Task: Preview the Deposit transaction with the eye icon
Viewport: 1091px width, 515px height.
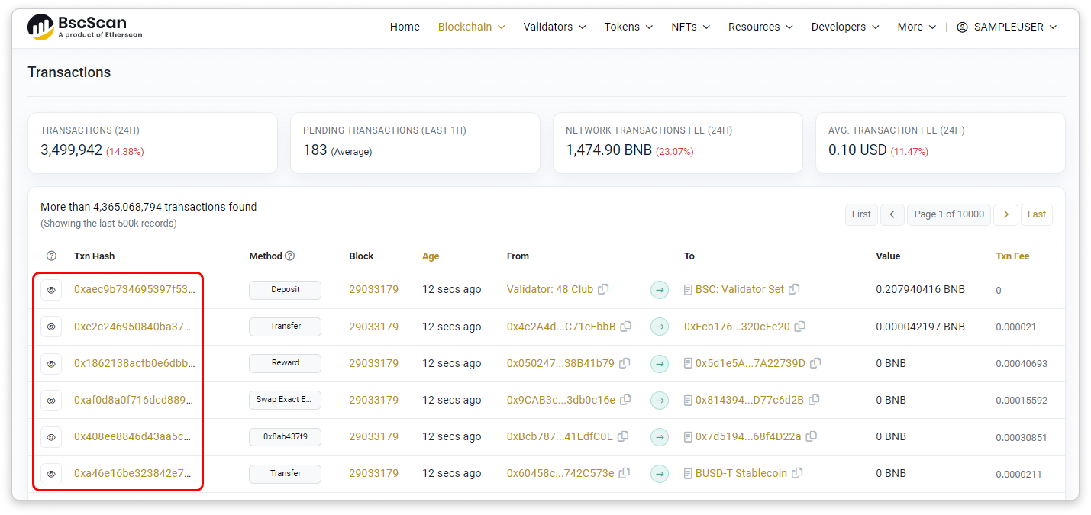Action: [51, 290]
